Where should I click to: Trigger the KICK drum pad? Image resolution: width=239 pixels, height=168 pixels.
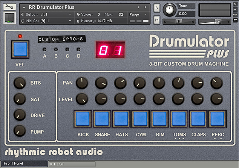(83, 119)
